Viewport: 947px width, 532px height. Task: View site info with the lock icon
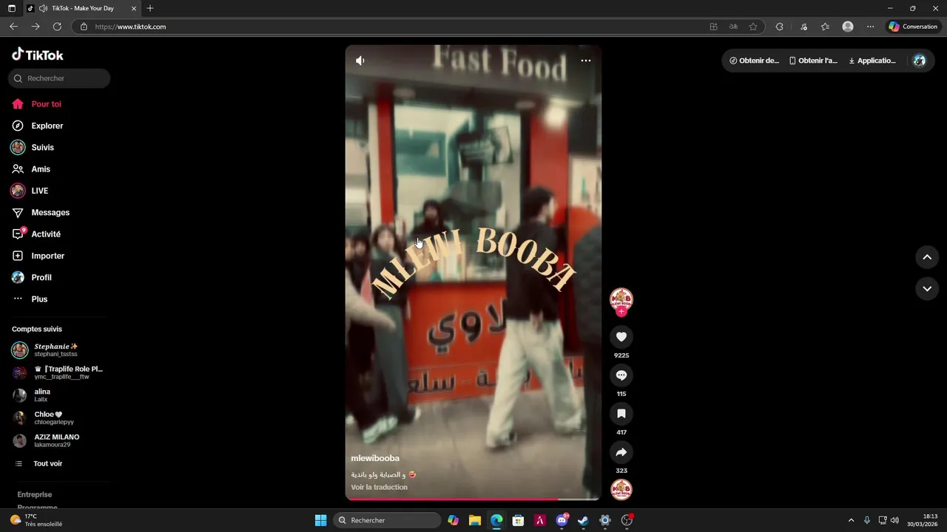[84, 27]
